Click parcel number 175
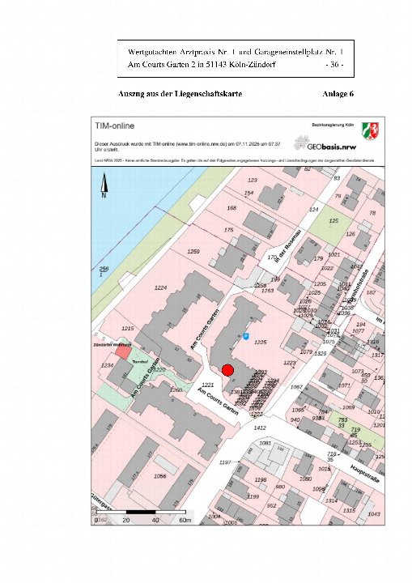412x583 pixels. point(229,230)
